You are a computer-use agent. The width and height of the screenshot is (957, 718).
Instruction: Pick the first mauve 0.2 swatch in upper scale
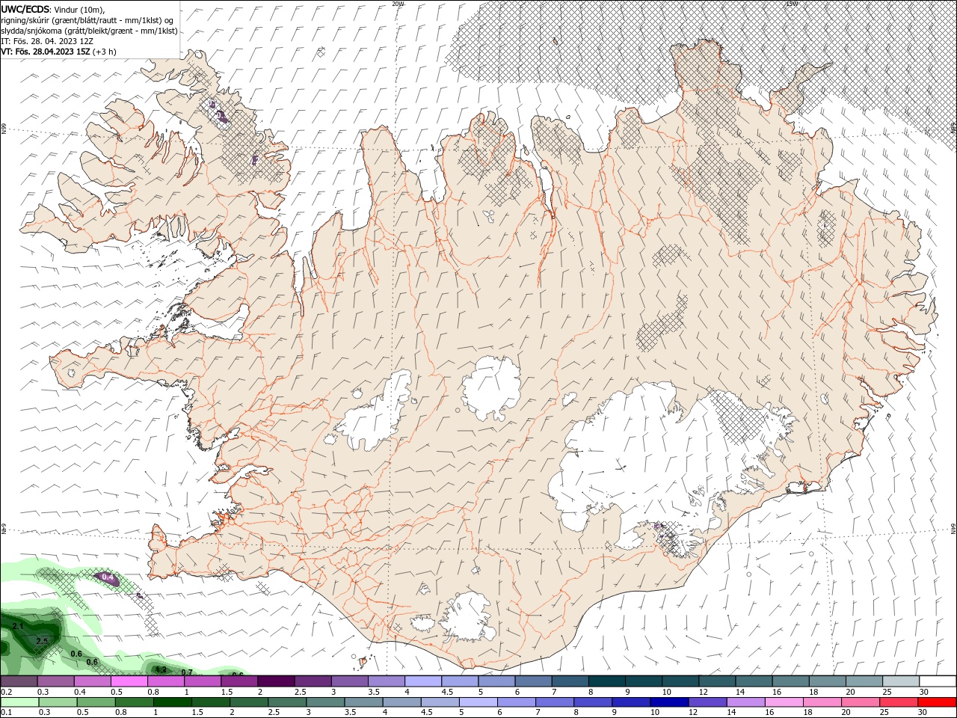pyautogui.click(x=19, y=681)
